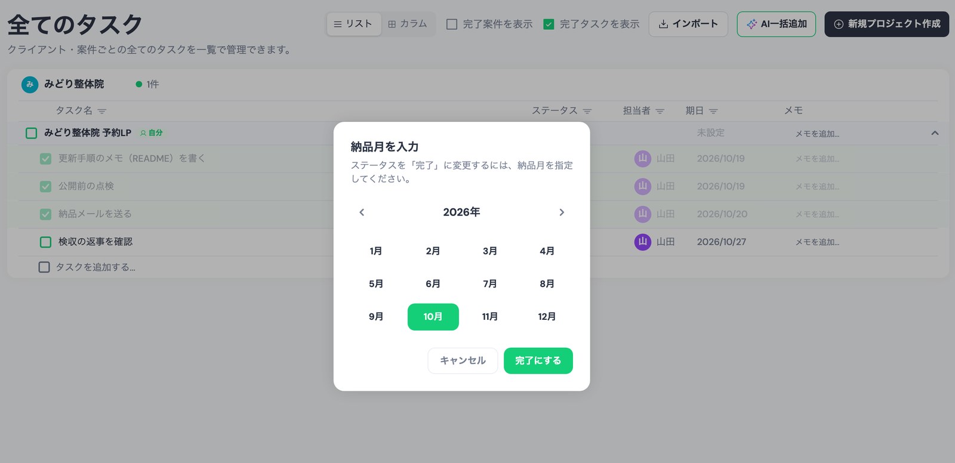The width and height of the screenshot is (955, 463).
Task: Select 1月 in the month picker
Action: click(376, 251)
